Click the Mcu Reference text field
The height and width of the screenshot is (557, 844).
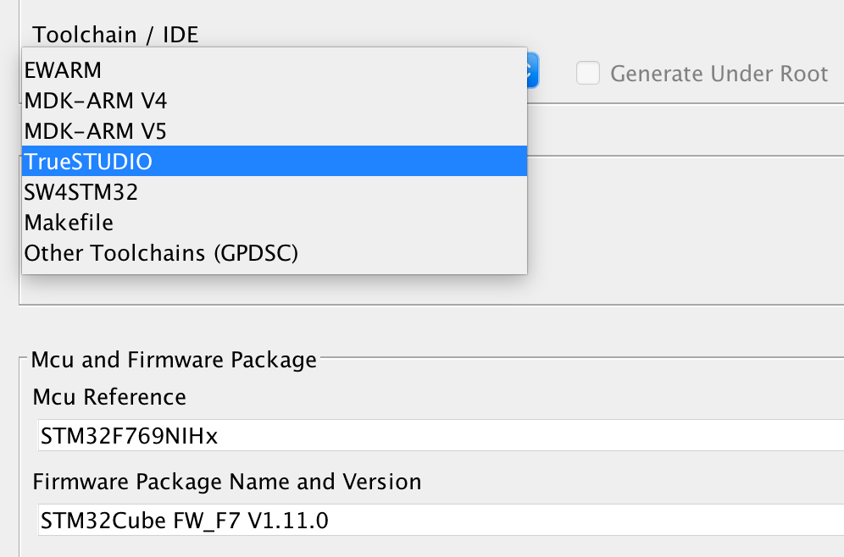[x=441, y=435]
